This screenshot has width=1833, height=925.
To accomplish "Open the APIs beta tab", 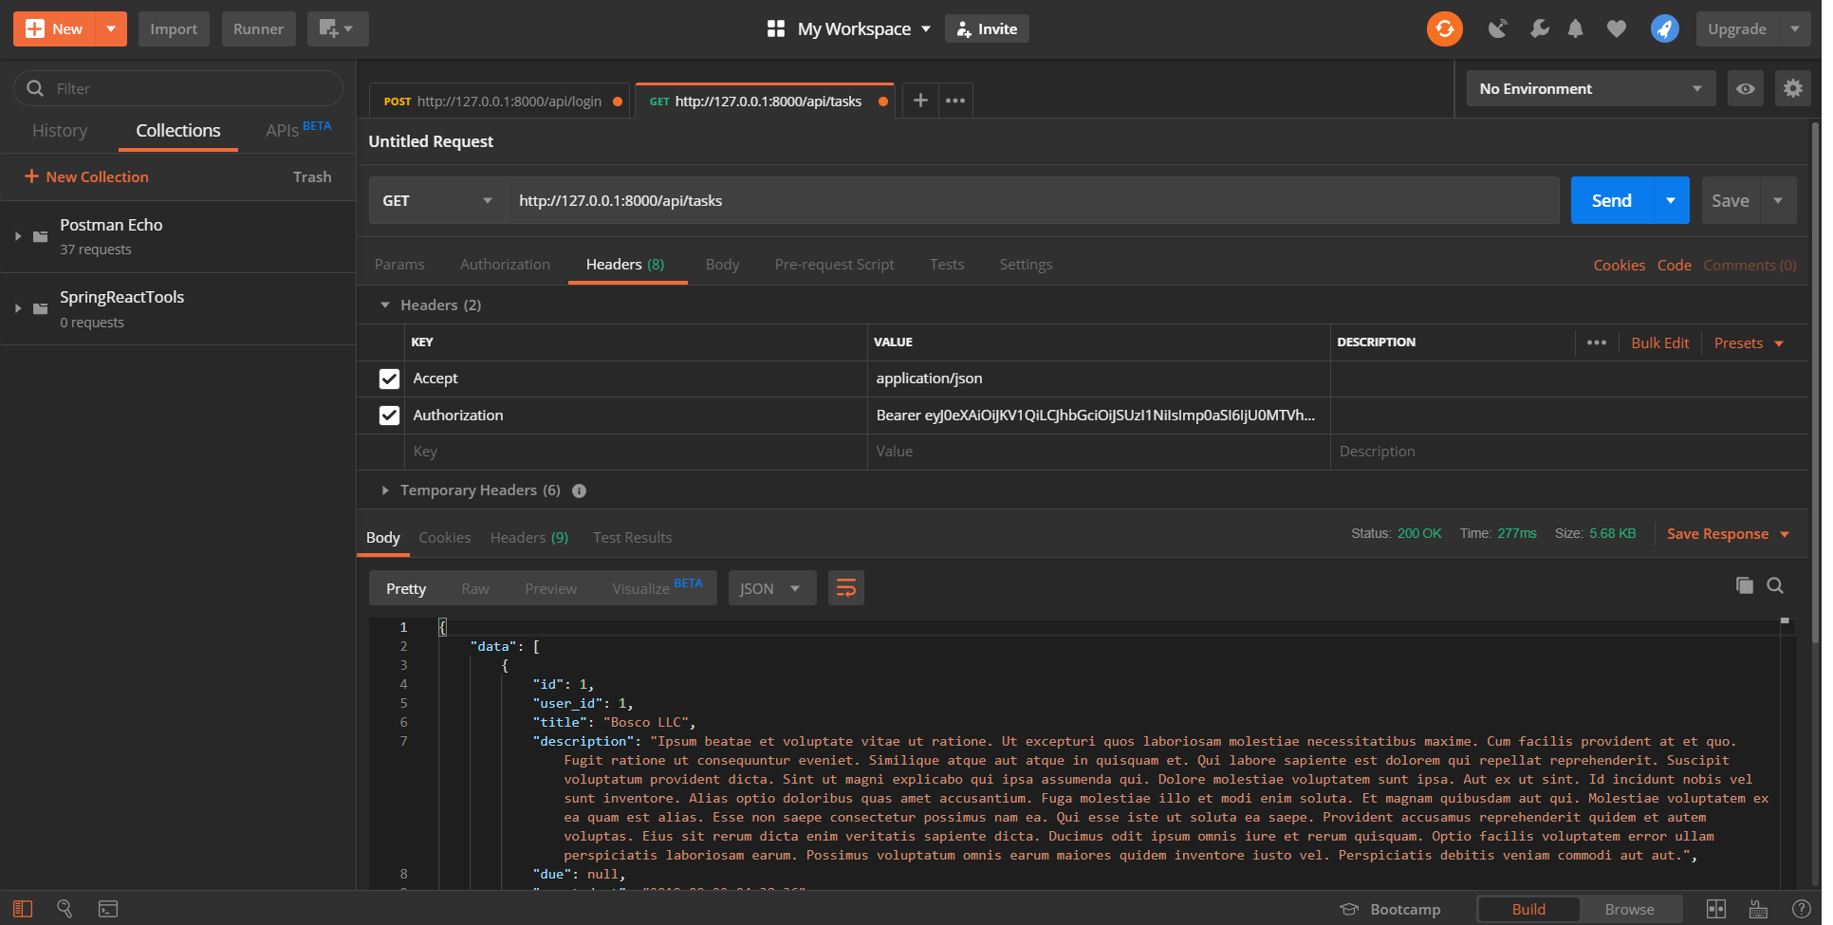I will [298, 130].
